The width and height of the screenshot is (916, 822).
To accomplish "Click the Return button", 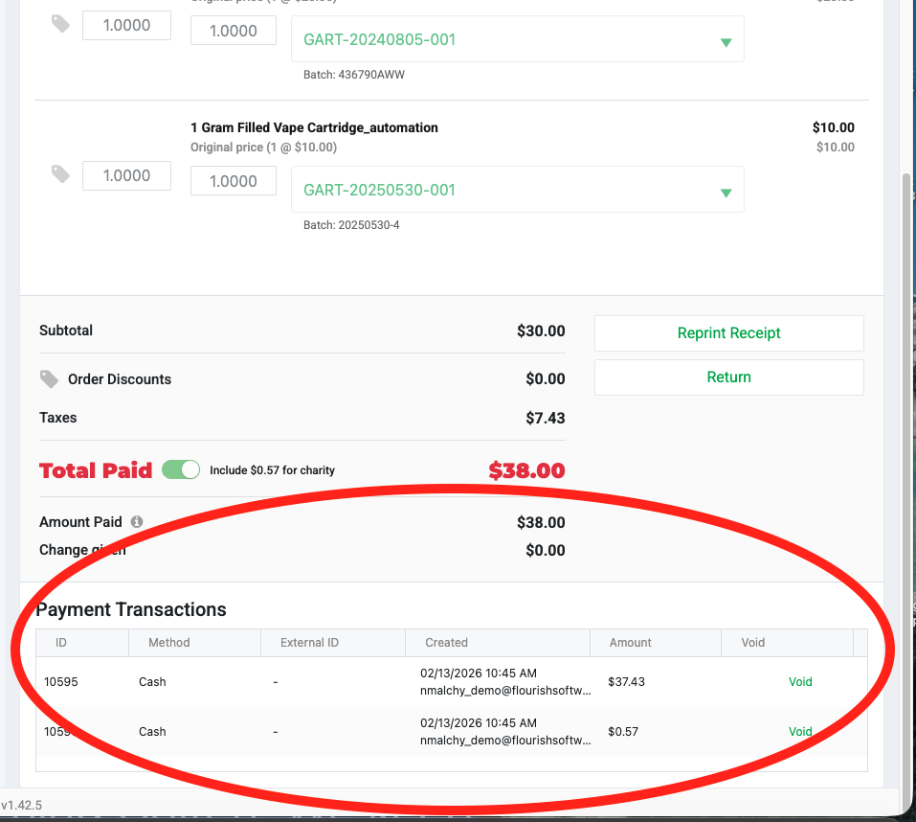I will pos(728,377).
